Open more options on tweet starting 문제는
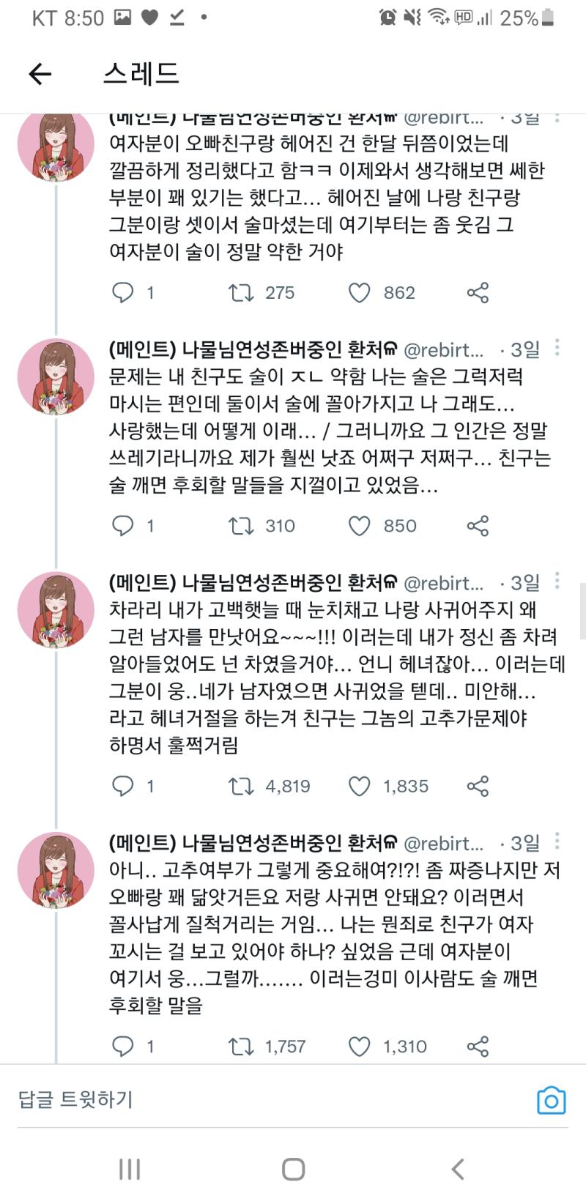This screenshot has height=1204, width=586. coord(557,348)
